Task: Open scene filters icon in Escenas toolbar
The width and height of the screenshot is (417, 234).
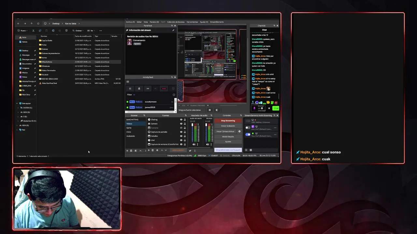Action: [136, 150]
